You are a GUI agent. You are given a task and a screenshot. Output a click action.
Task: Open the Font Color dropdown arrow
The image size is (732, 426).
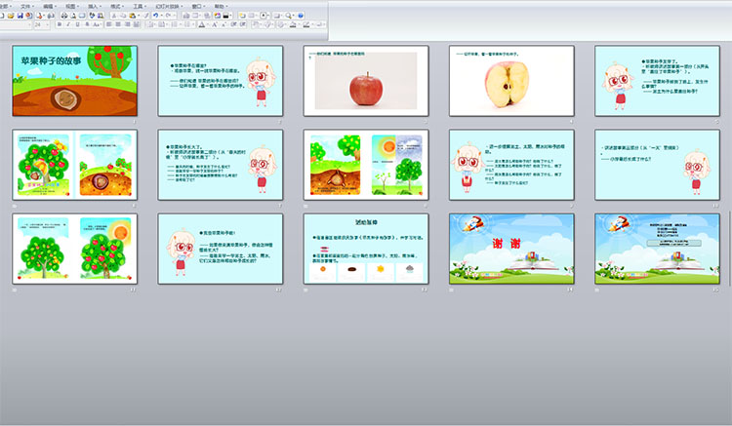208,24
